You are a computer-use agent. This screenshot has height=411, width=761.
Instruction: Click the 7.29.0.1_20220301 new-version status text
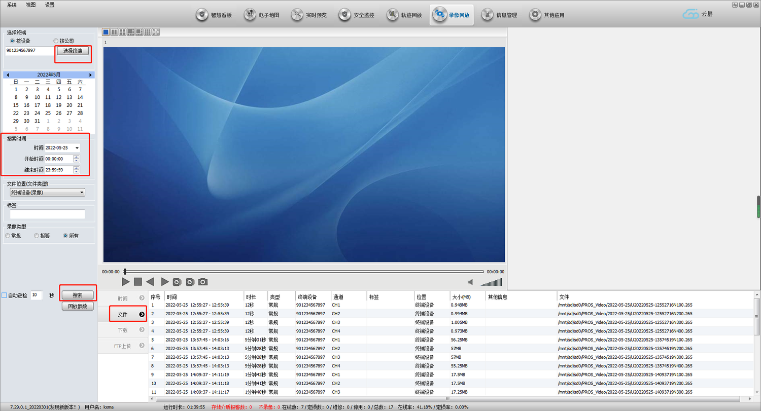pyautogui.click(x=45, y=407)
